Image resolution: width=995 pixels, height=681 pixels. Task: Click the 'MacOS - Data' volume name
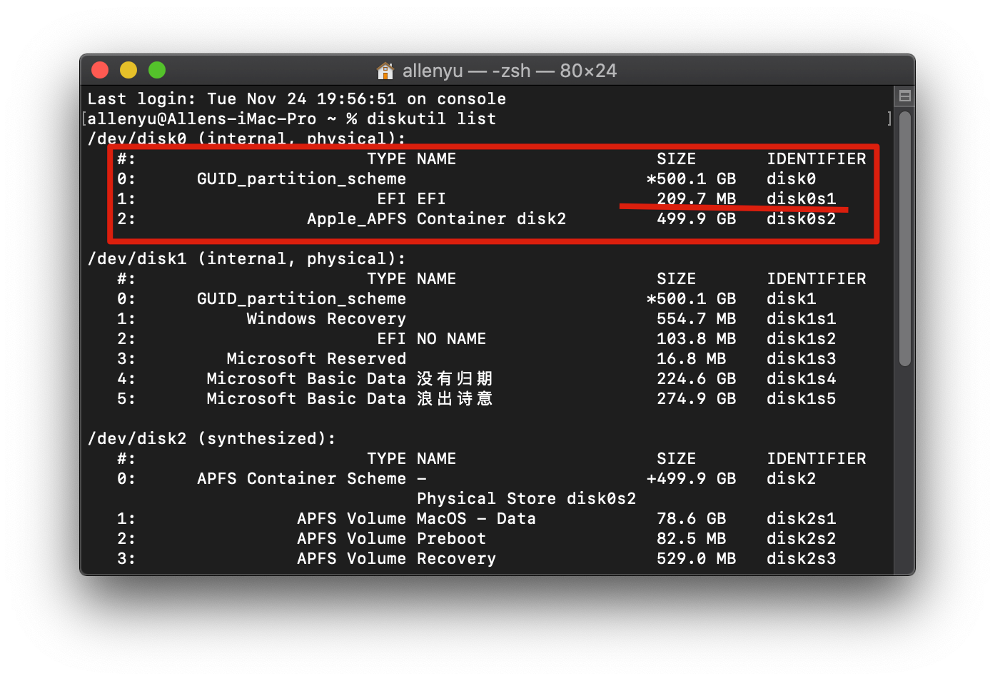tap(476, 519)
